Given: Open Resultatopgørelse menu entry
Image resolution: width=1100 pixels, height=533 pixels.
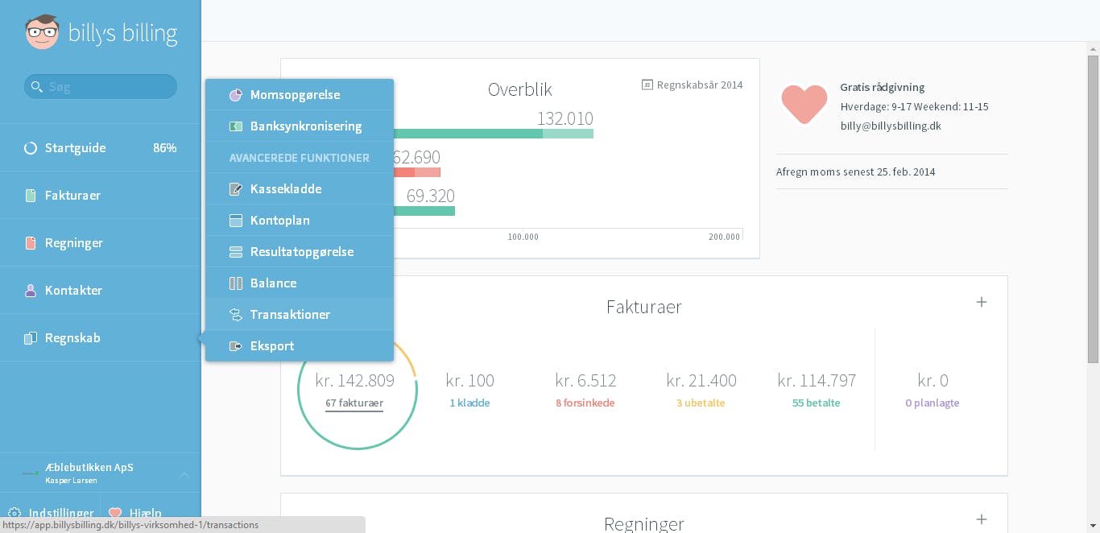Looking at the screenshot, I should click(x=300, y=252).
